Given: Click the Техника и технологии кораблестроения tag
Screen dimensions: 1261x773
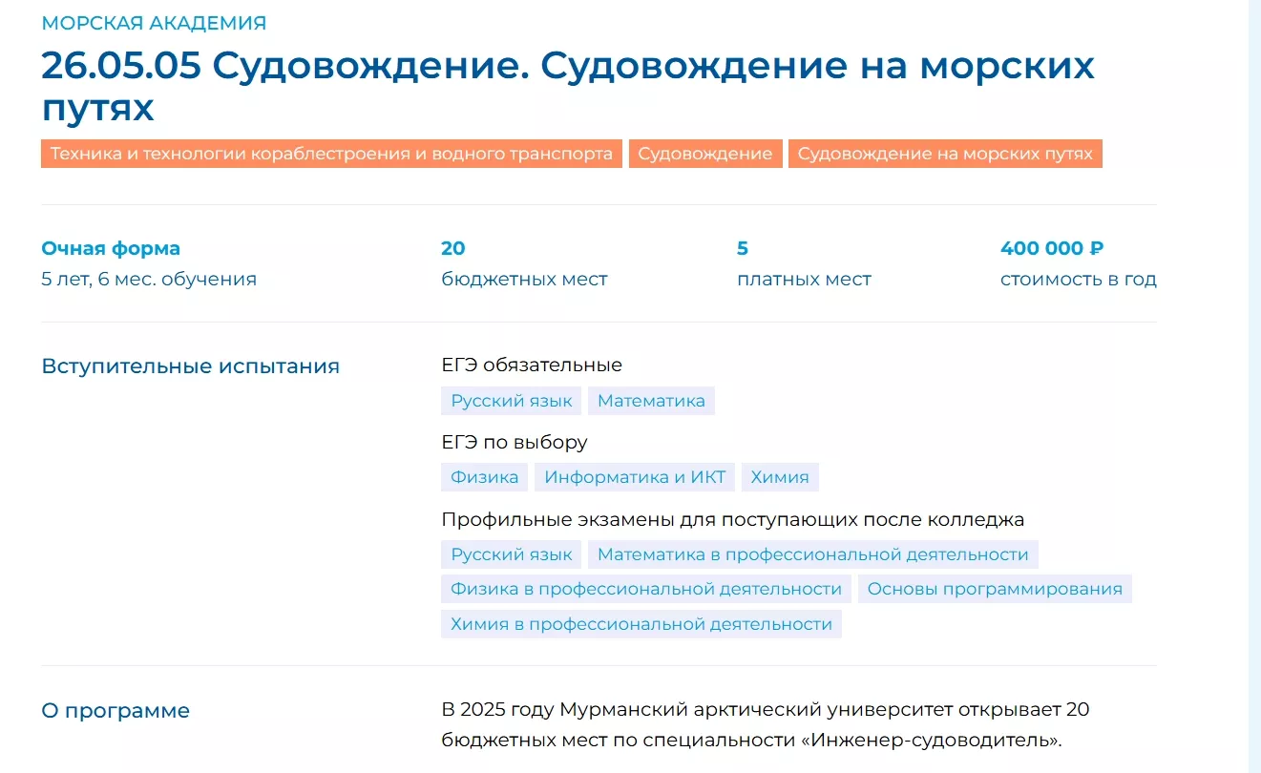Looking at the screenshot, I should pos(331,154).
